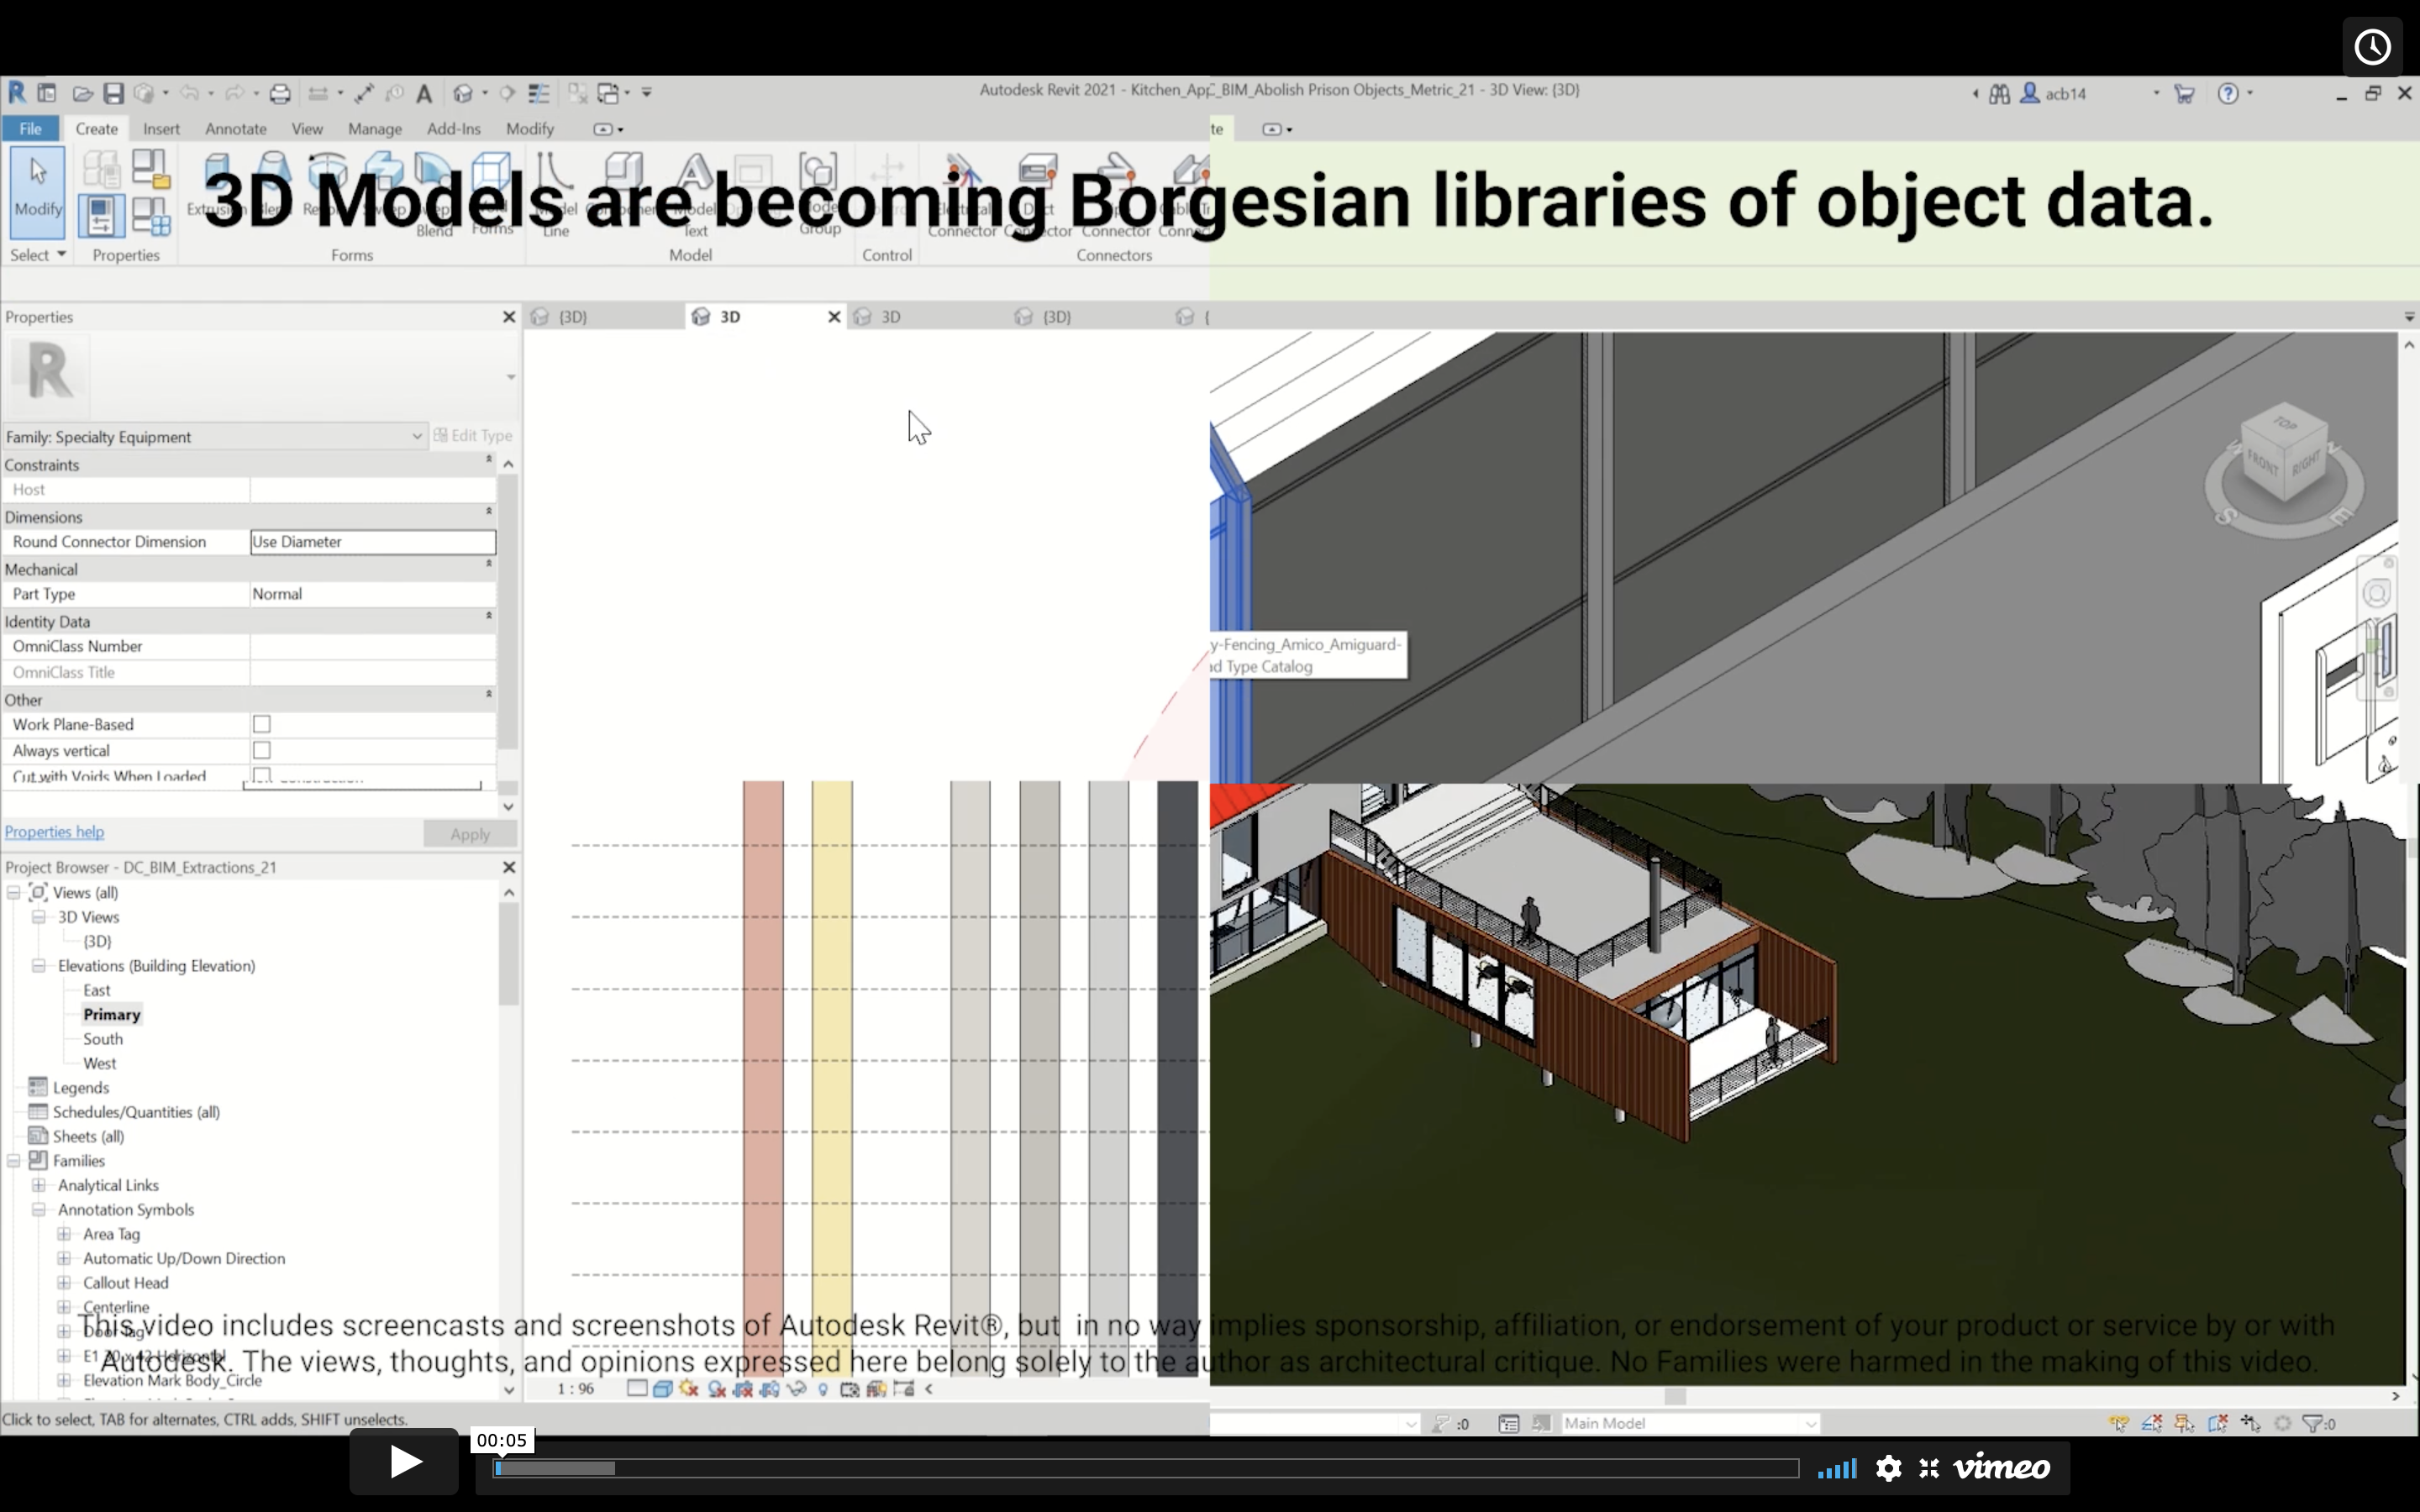Click the Save disk icon
The width and height of the screenshot is (2420, 1512).
[x=113, y=94]
